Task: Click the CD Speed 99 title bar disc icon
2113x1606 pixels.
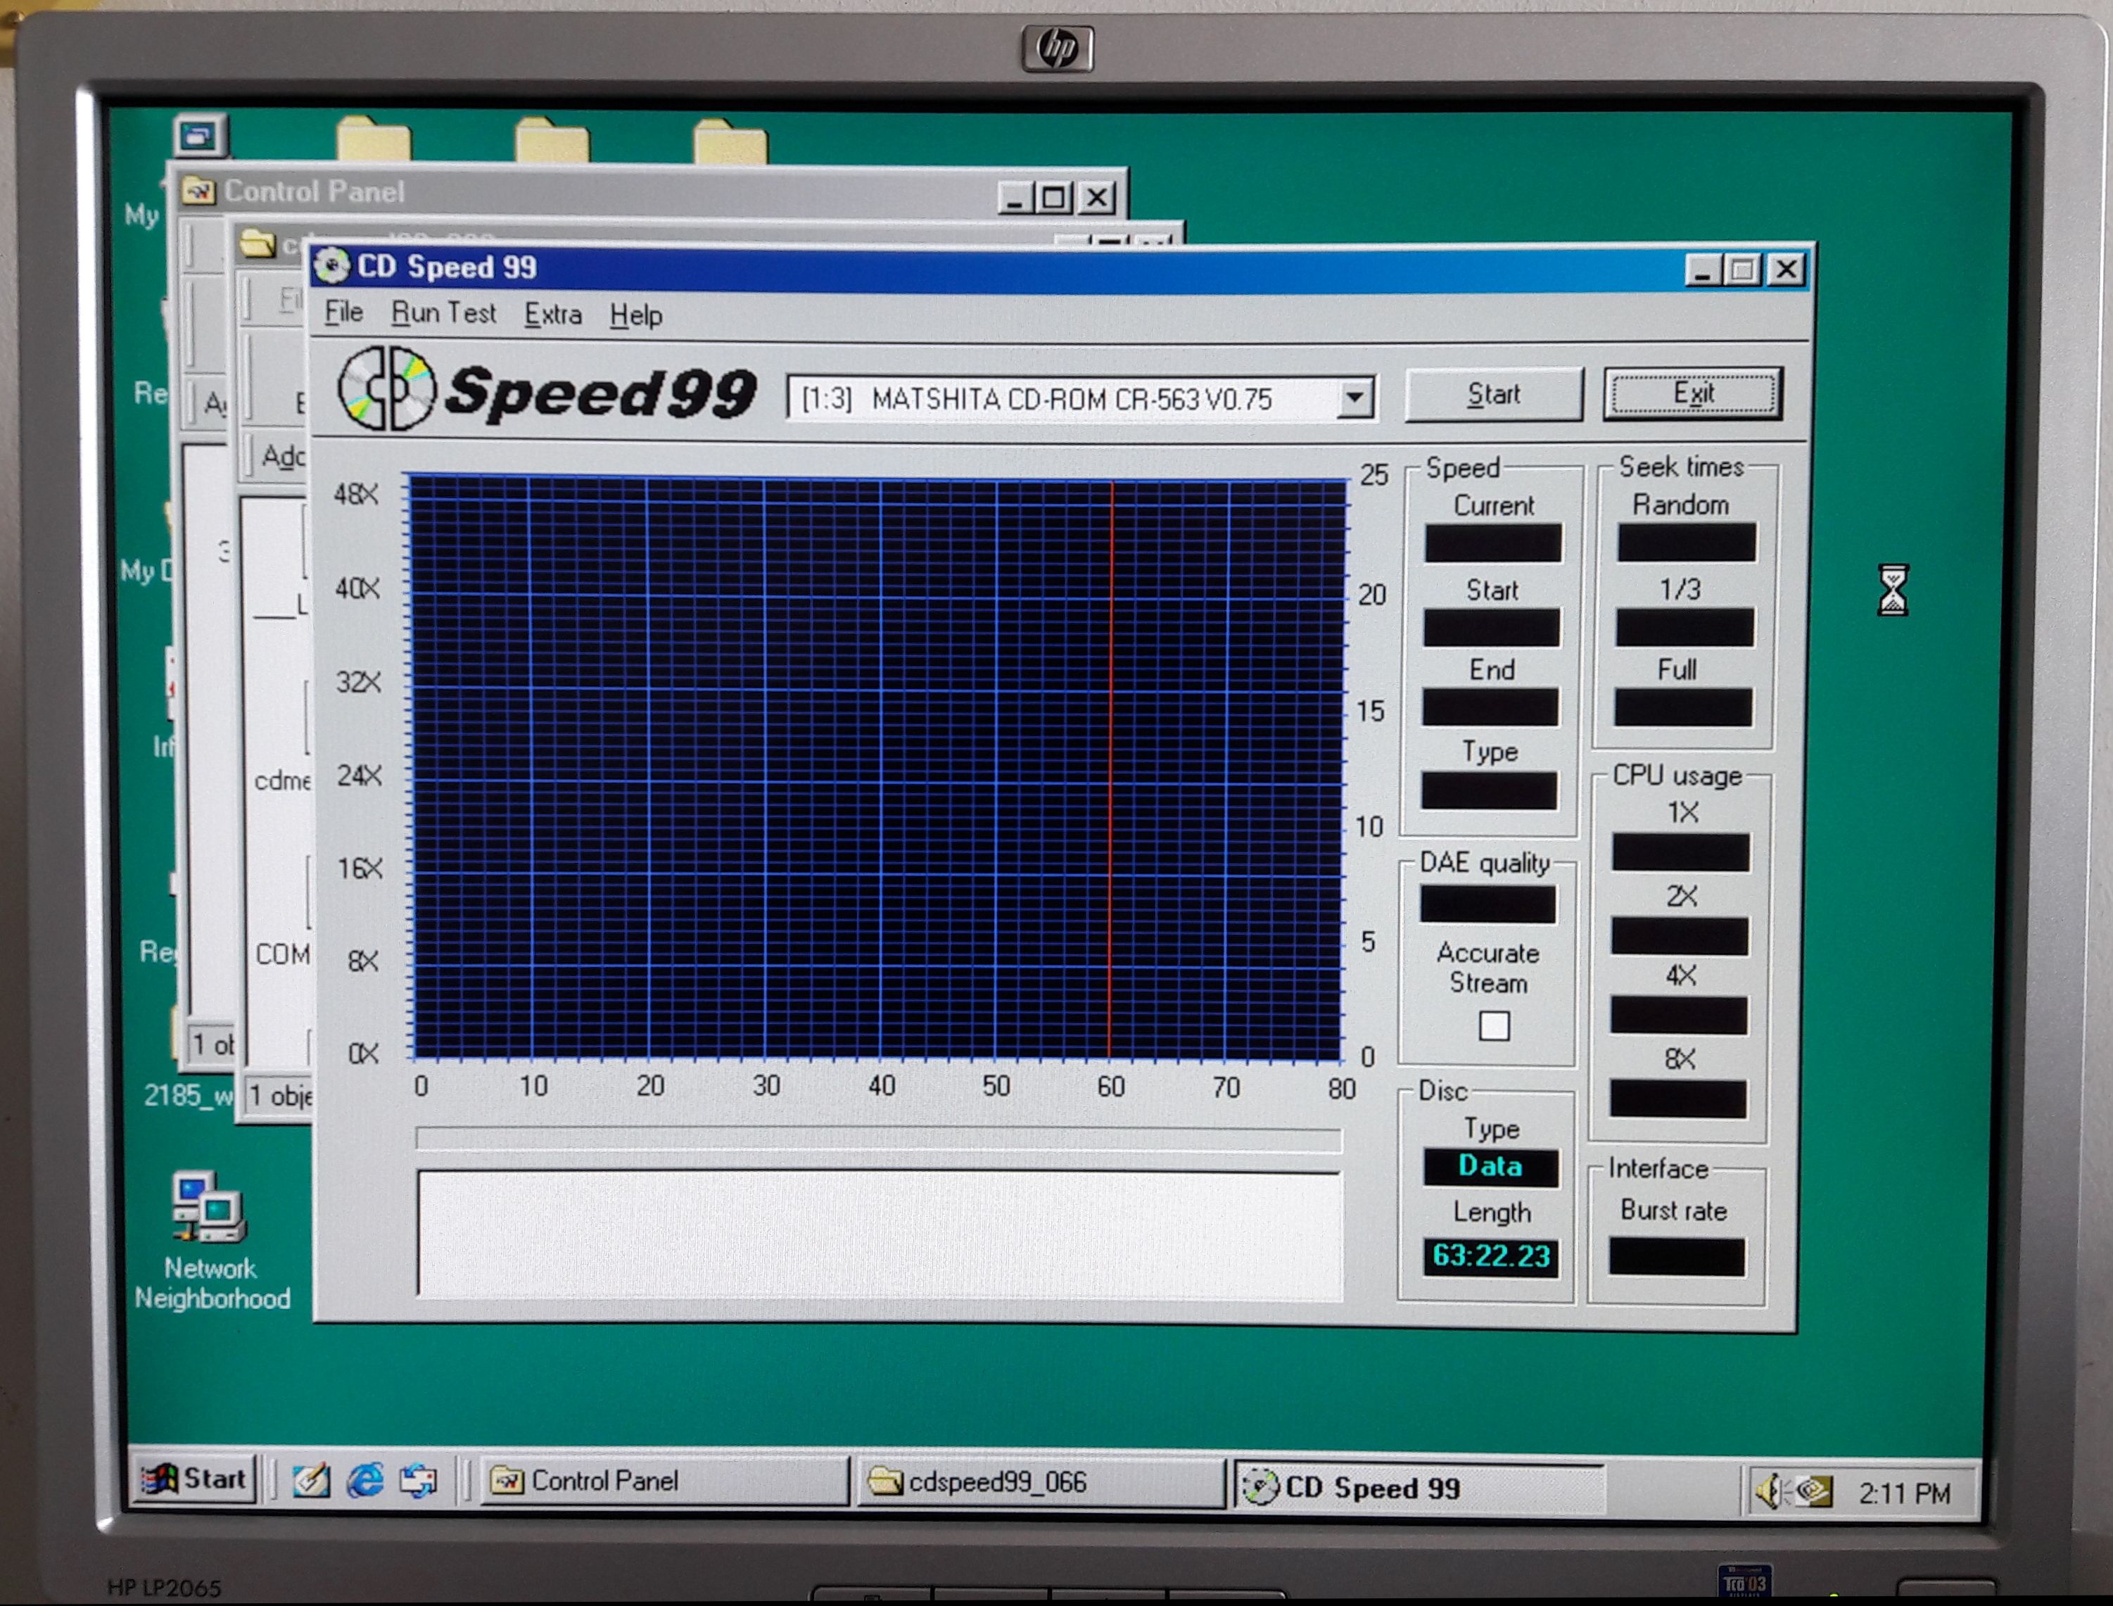Action: [331, 266]
